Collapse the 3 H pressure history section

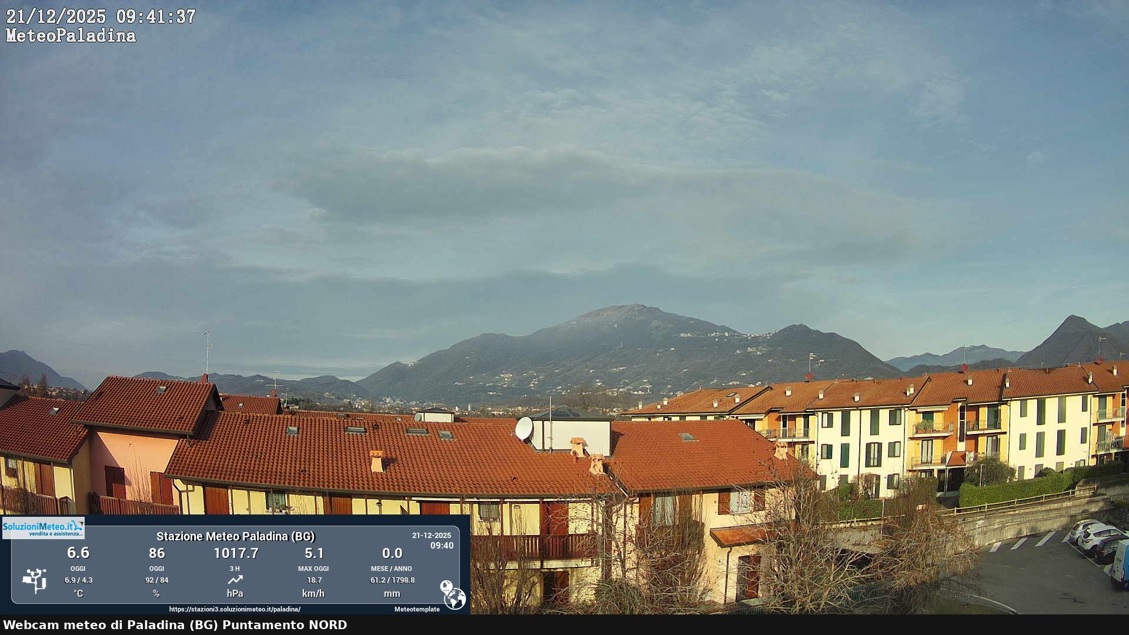(235, 569)
